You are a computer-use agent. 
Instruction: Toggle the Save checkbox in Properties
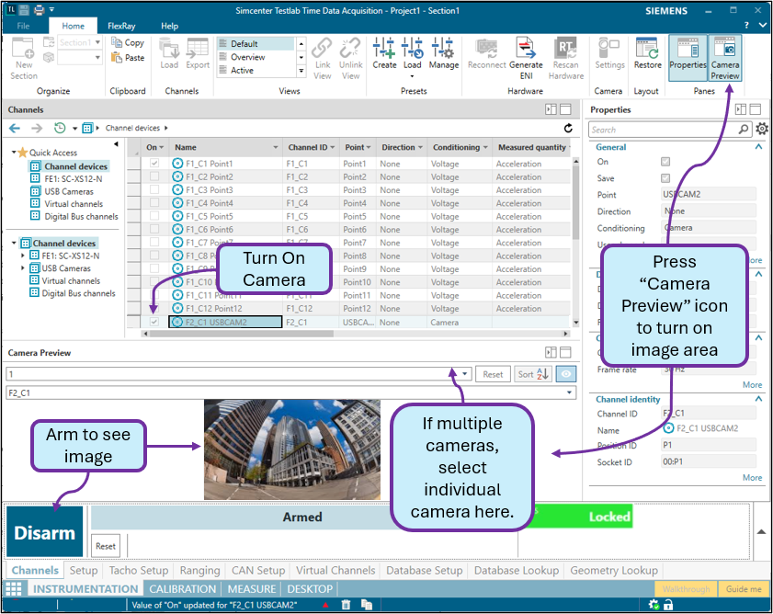(665, 178)
